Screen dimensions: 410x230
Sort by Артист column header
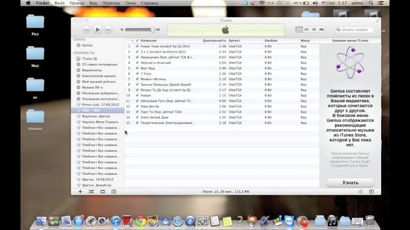(234, 41)
